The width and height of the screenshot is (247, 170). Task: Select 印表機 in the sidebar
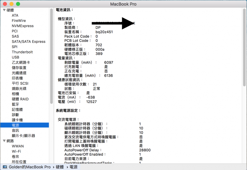[17, 78]
